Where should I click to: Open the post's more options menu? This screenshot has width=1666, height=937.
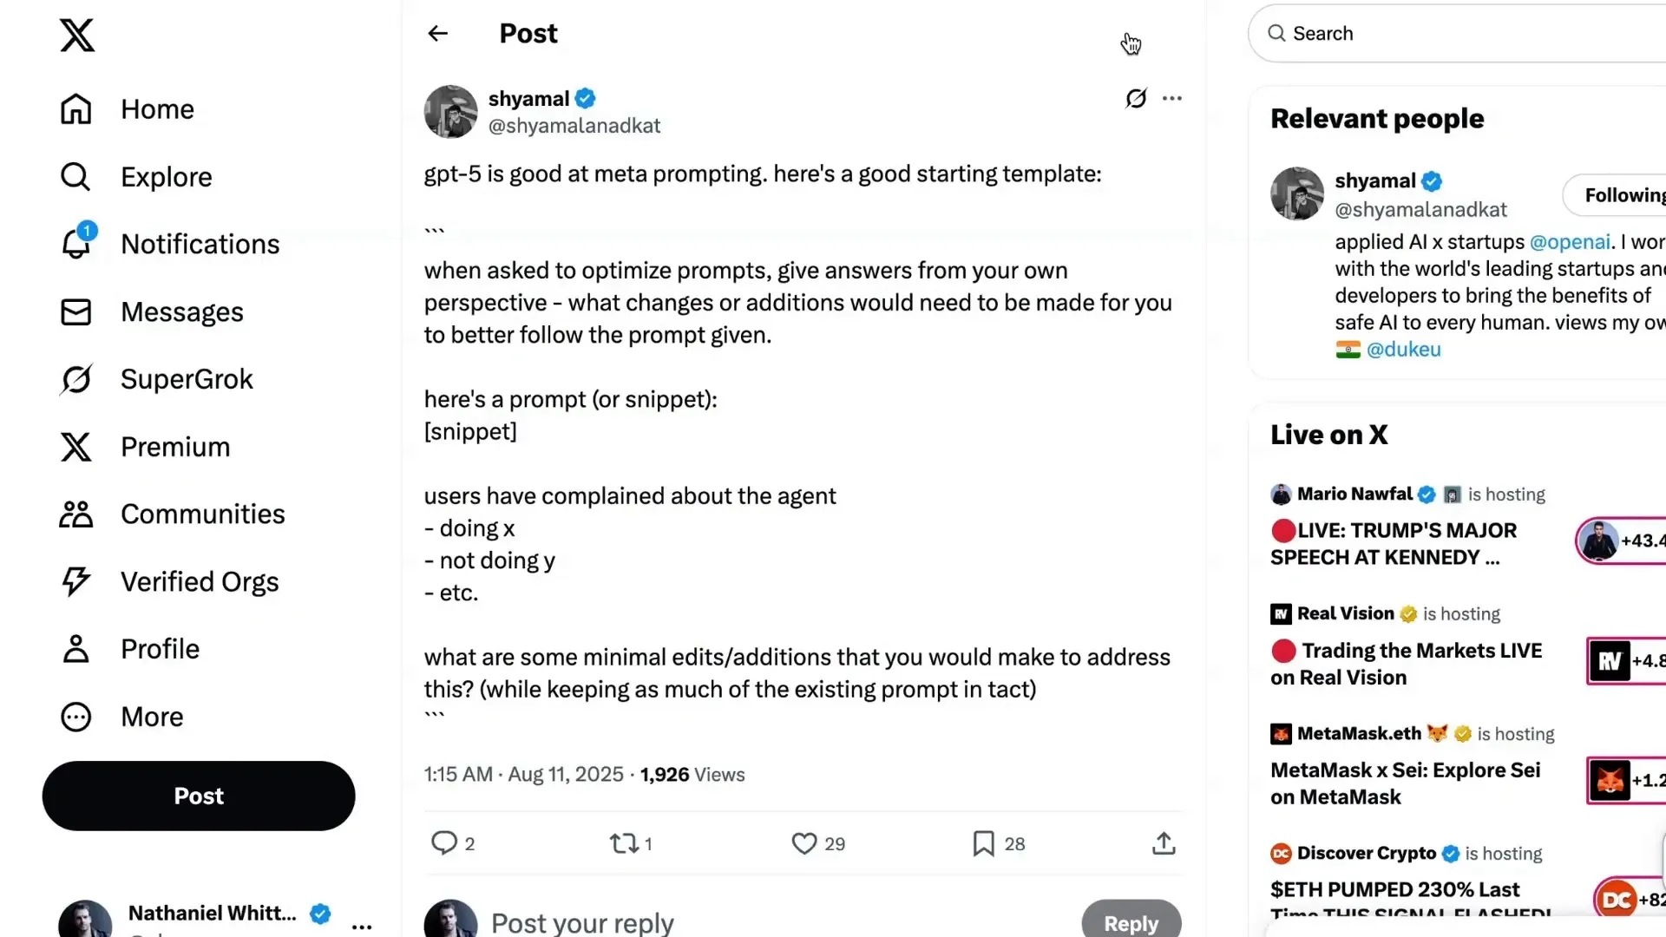coord(1172,98)
